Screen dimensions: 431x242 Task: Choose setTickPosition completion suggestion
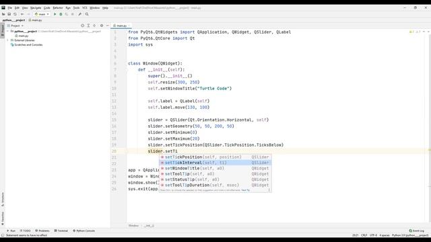215,157
